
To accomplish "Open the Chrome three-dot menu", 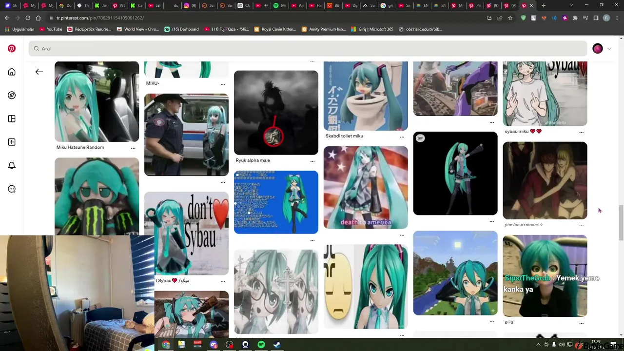I will pyautogui.click(x=616, y=18).
